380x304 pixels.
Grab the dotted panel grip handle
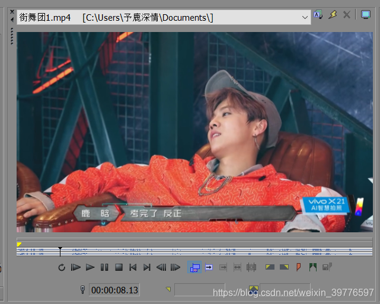pos(12,36)
